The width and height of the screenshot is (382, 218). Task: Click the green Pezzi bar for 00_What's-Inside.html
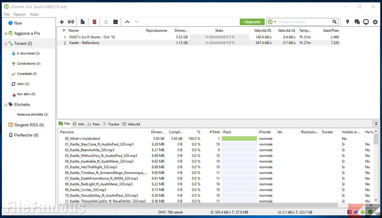pos(239,139)
